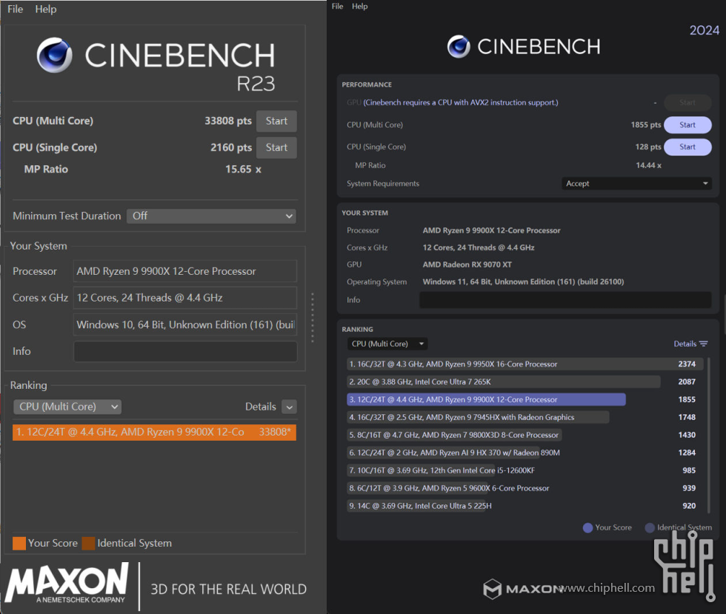Click the Cinebench 2024 sphere logo icon
The height and width of the screenshot is (614, 726).
(x=459, y=47)
